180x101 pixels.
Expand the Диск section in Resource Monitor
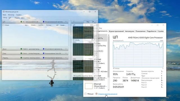pyautogui.click(x=66, y=49)
